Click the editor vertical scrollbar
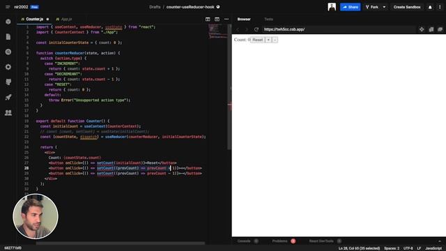The width and height of the screenshot is (446, 251). pyautogui.click(x=229, y=86)
